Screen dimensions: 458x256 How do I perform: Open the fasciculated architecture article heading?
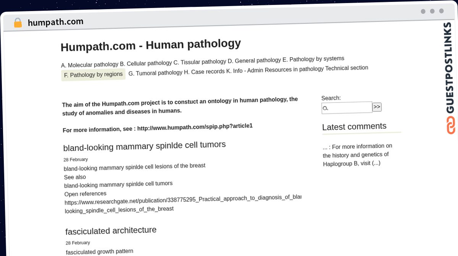tap(111, 231)
